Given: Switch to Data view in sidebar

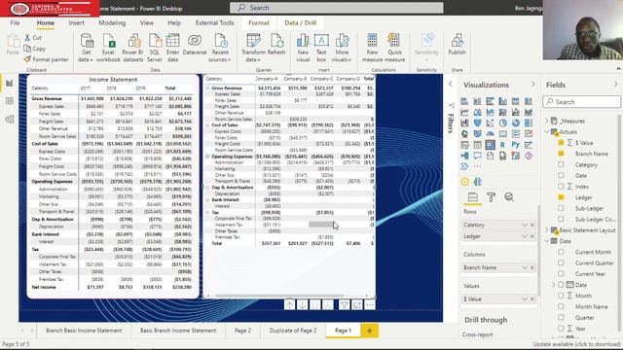Looking at the screenshot, I should (10, 101).
